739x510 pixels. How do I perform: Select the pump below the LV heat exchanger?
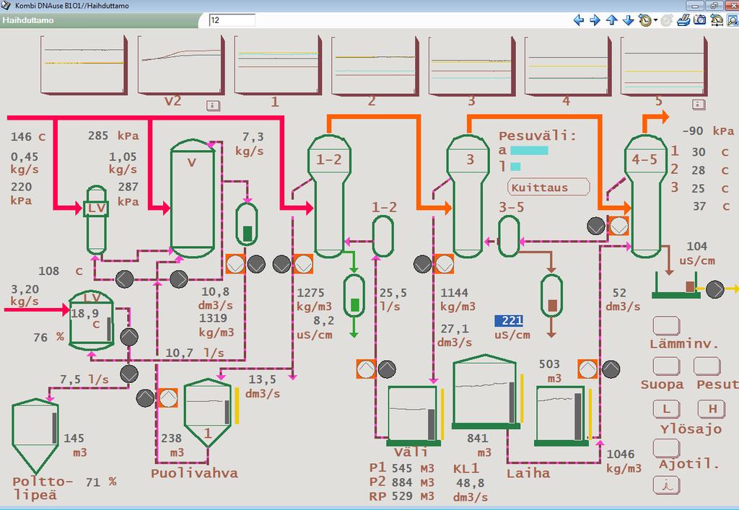tap(124, 279)
